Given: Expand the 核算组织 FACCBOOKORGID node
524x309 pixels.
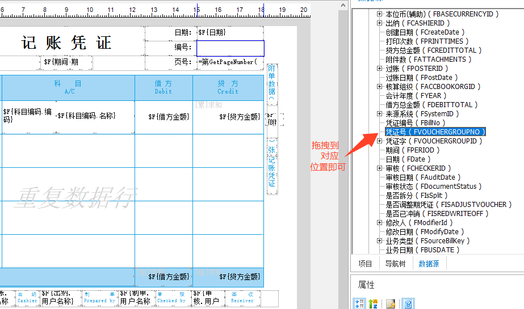Looking at the screenshot, I should pos(379,86).
